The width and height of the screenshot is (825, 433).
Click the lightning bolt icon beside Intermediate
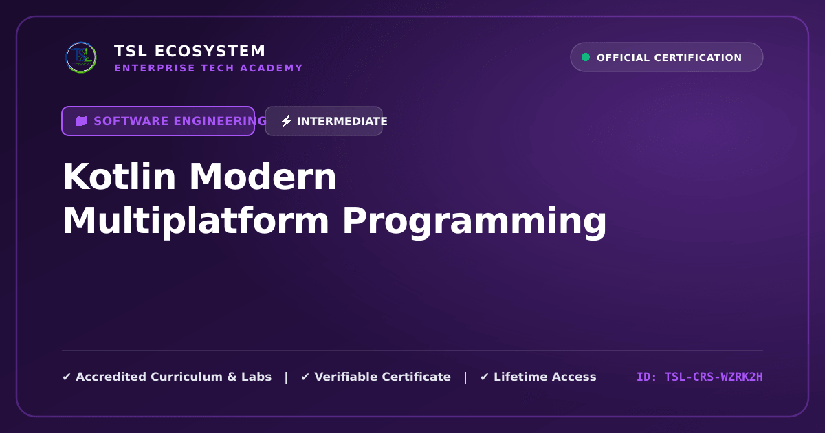[286, 122]
